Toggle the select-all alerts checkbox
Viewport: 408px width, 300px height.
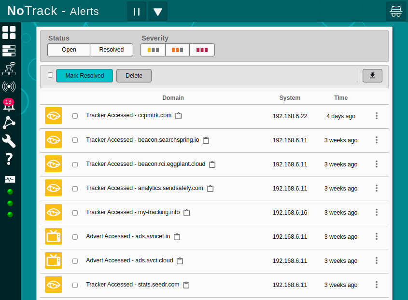click(x=51, y=75)
